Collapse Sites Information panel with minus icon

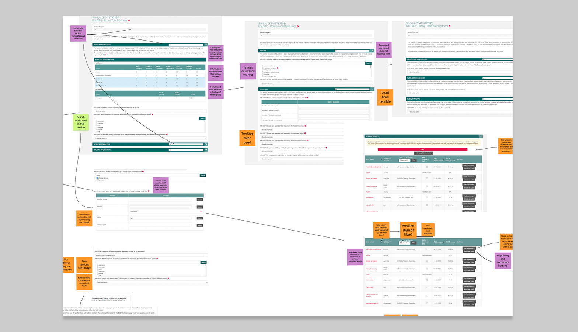[x=480, y=136]
